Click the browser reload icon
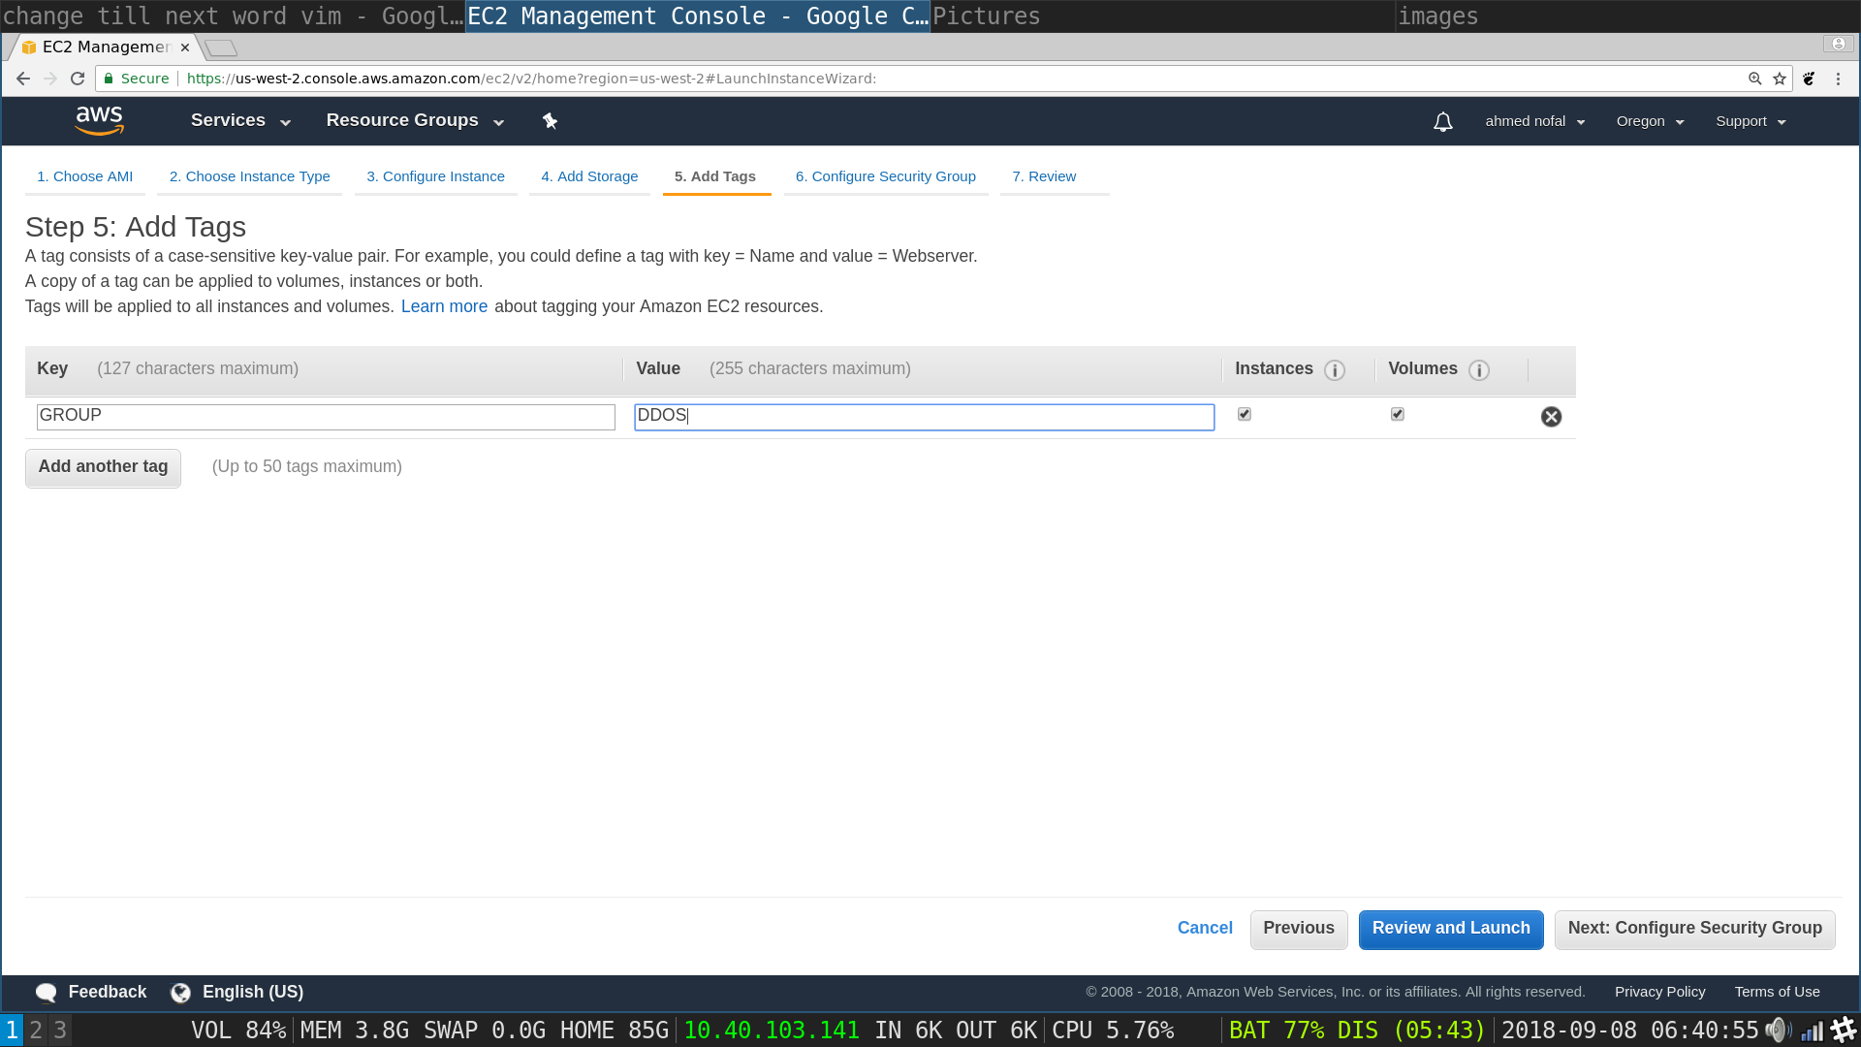 point(78,79)
